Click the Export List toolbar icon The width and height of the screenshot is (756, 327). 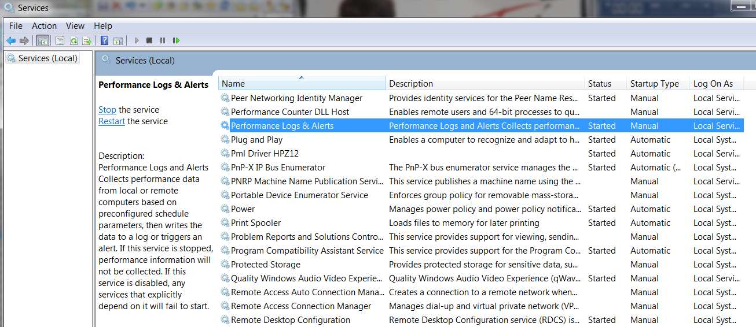point(87,40)
